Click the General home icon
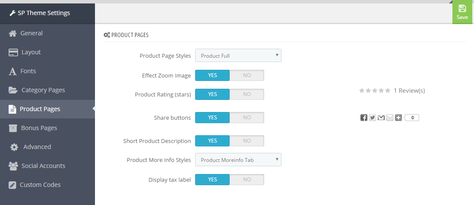The image size is (474, 205). click(x=13, y=34)
